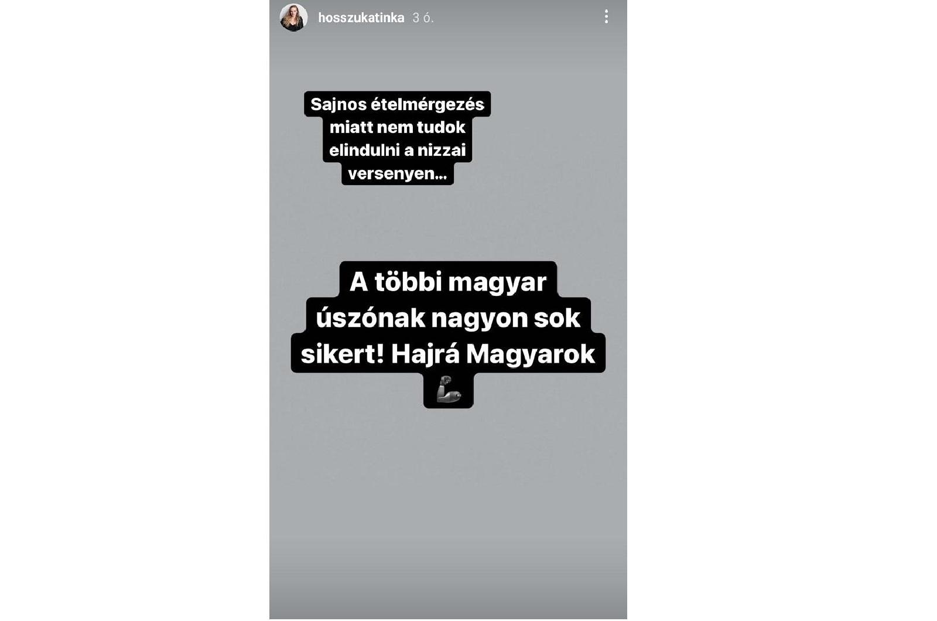The height and width of the screenshot is (621, 937).
Task: Click the white margin right of the story
Action: (782, 310)
